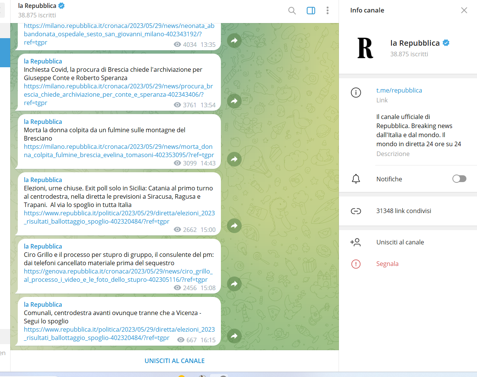Open the Brescia fulmine article link

point(118,151)
